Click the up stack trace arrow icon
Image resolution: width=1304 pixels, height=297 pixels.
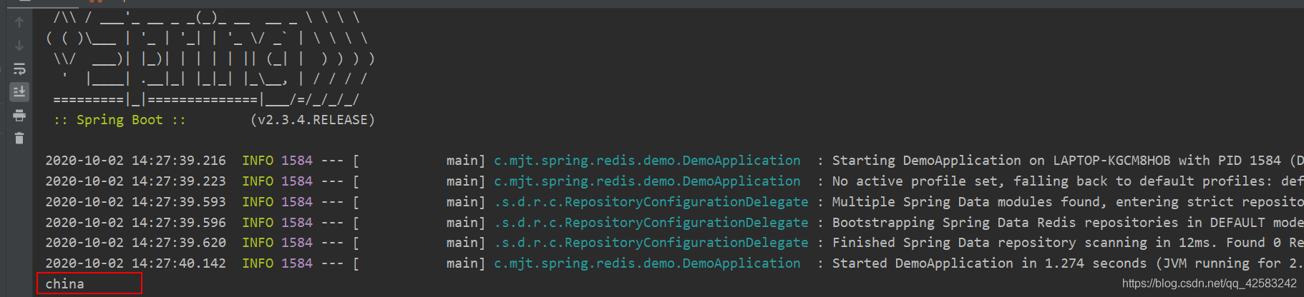[x=19, y=22]
